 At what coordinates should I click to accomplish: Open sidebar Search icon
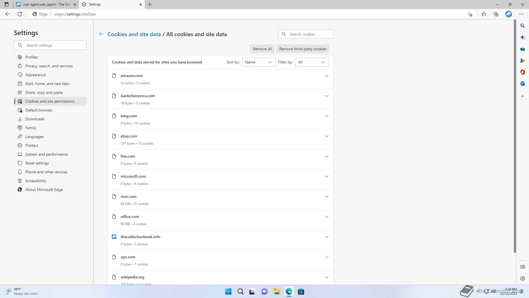point(522,26)
